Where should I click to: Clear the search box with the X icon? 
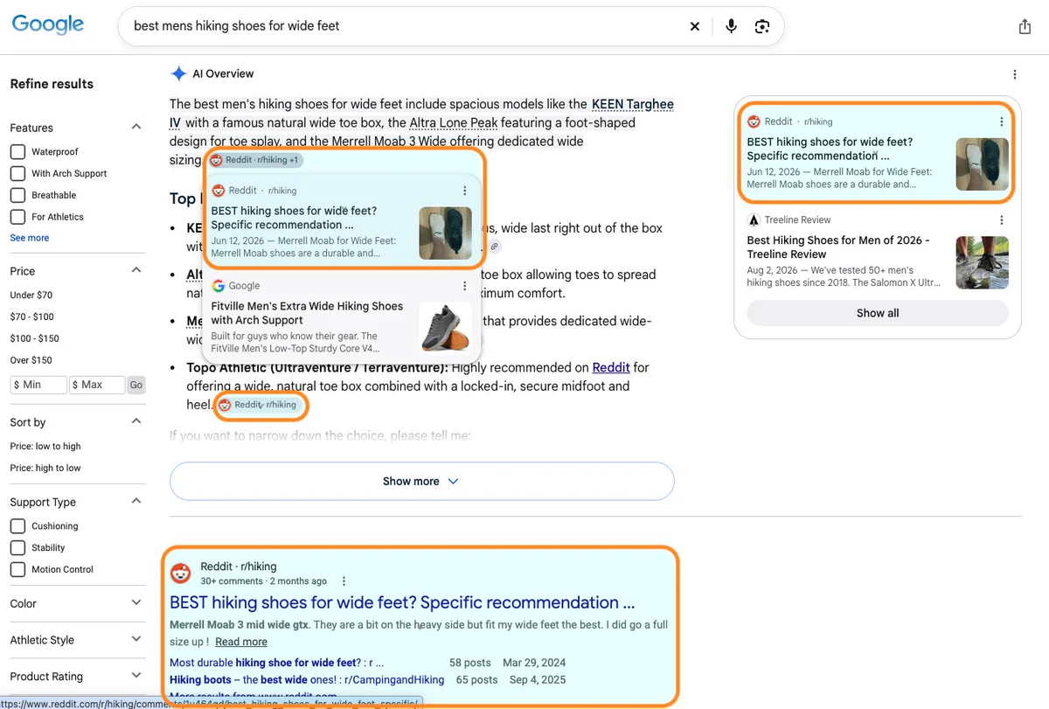pos(695,26)
